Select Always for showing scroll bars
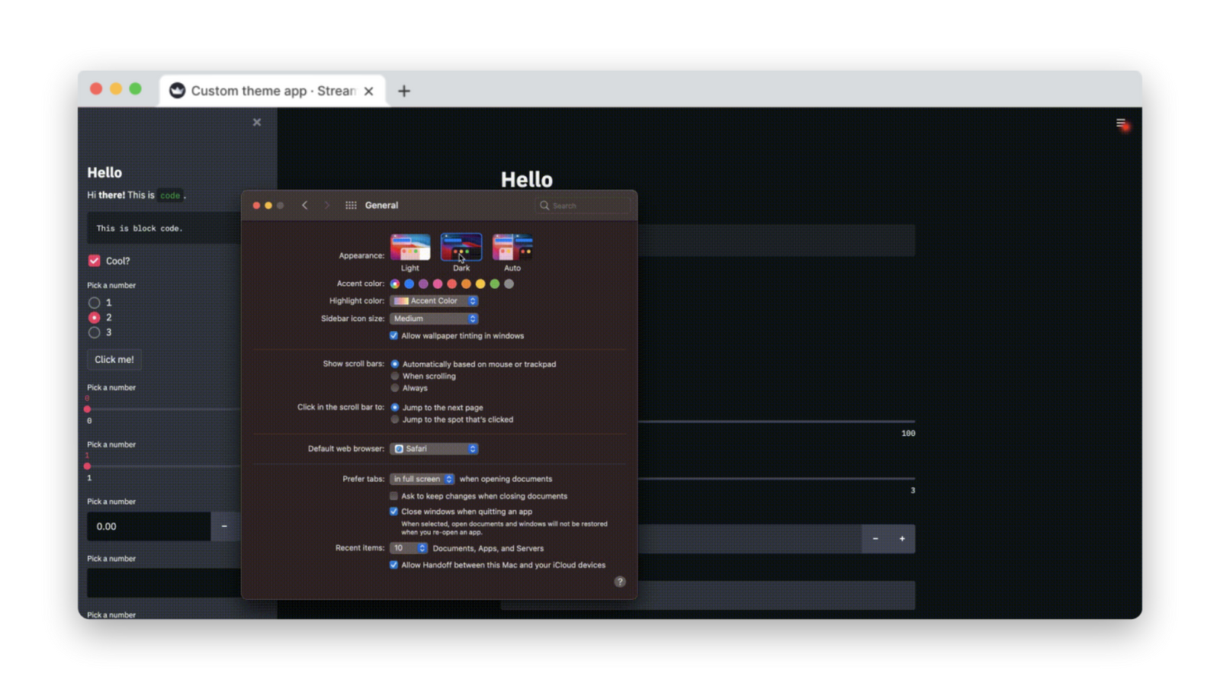Viewport: 1220px width, 693px height. pyautogui.click(x=394, y=387)
